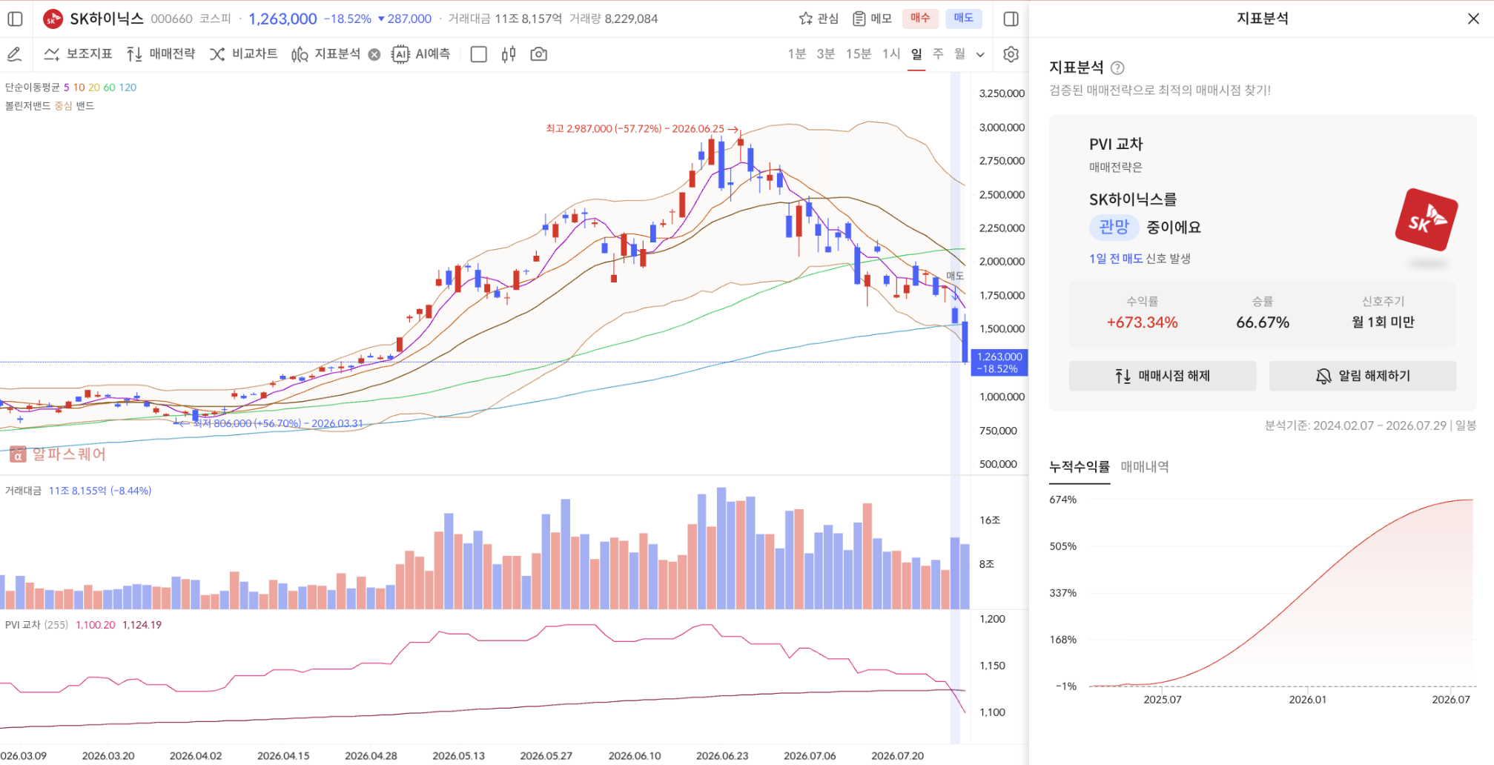Image resolution: width=1494 pixels, height=765 pixels.
Task: Open 비교차트 compare chart
Action: pos(243,54)
